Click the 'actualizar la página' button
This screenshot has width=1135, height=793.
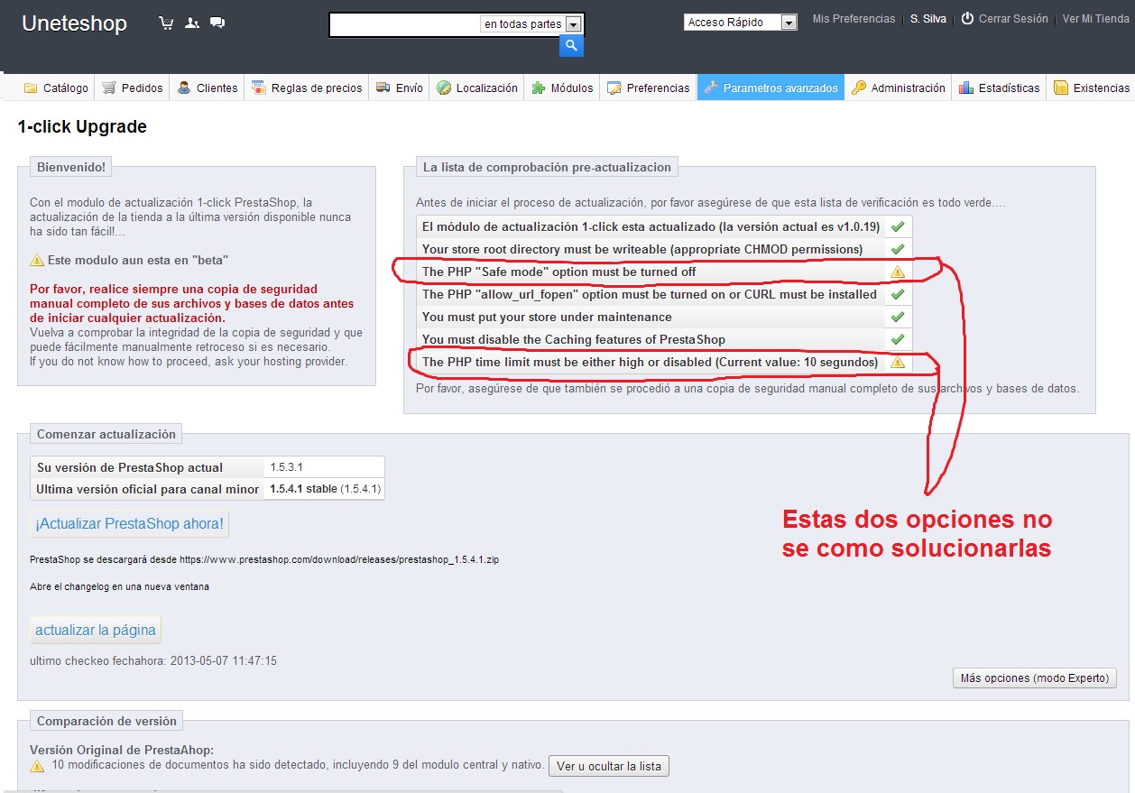point(96,630)
